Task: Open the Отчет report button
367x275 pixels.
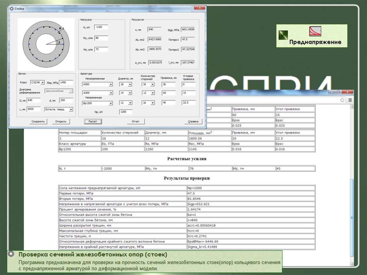Action: click(135, 122)
